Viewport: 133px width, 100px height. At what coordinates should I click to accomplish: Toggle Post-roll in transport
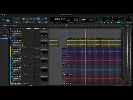click(100, 19)
